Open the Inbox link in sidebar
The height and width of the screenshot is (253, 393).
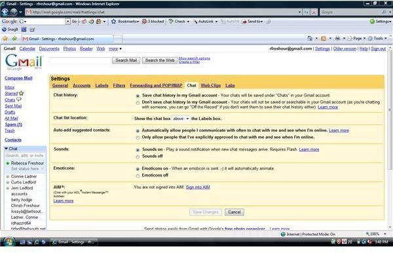[x=10, y=87]
